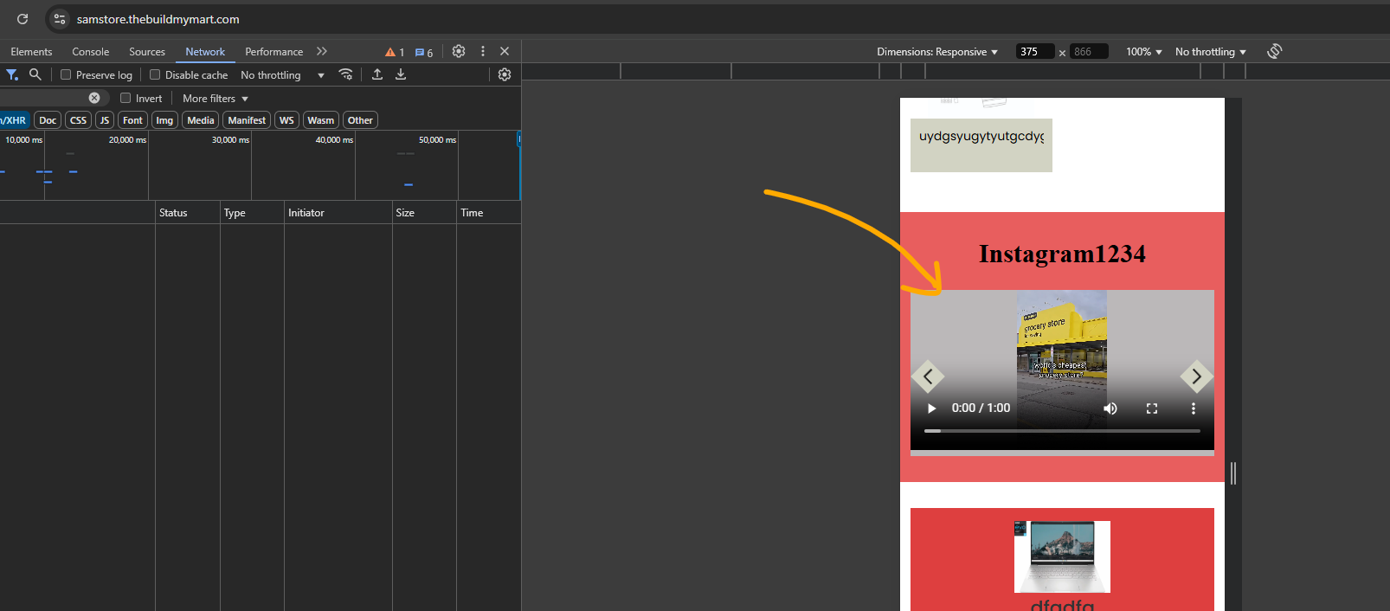
Task: Open device toolbar No throttling dropdown
Action: [x=1210, y=52]
